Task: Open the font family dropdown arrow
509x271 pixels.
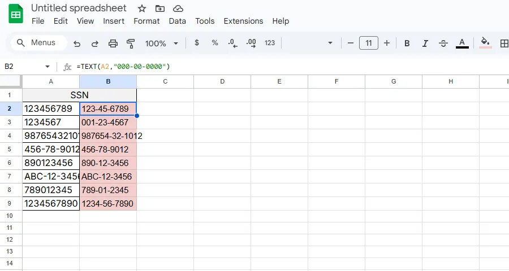Action: click(x=330, y=43)
